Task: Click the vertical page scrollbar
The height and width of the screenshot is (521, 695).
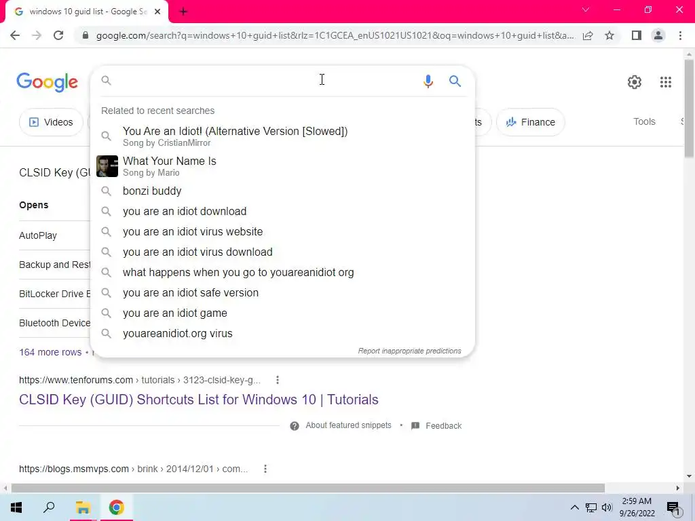Action: [689, 109]
